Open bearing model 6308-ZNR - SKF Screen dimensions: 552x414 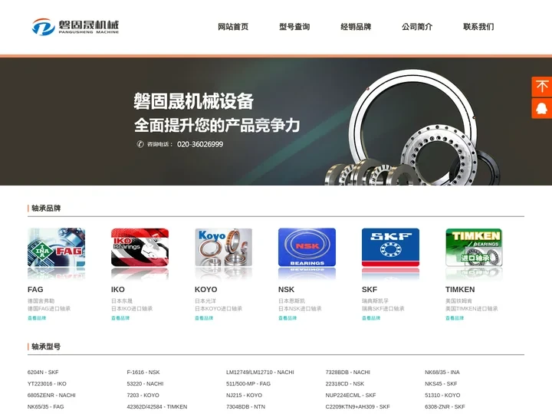445,406
